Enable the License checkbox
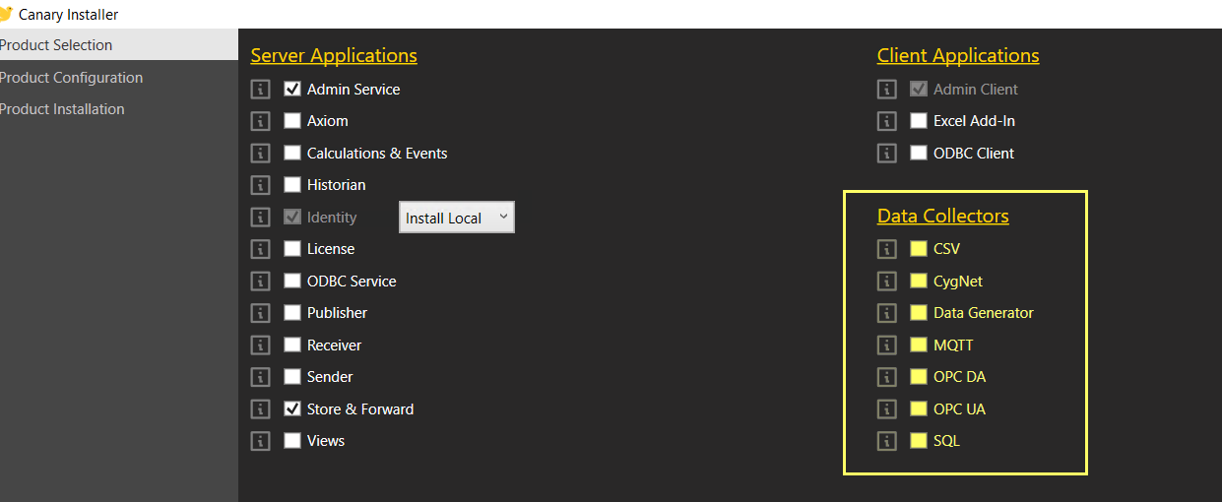The width and height of the screenshot is (1222, 502). click(292, 249)
